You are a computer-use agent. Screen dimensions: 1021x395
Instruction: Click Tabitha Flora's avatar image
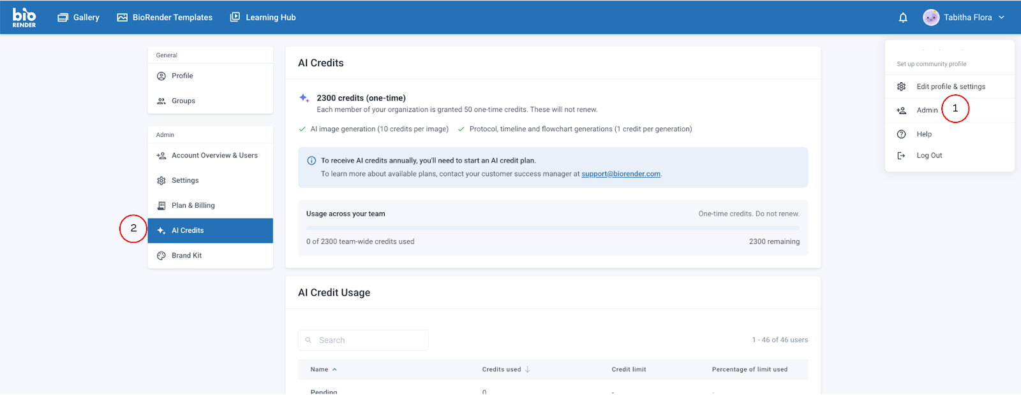931,18
